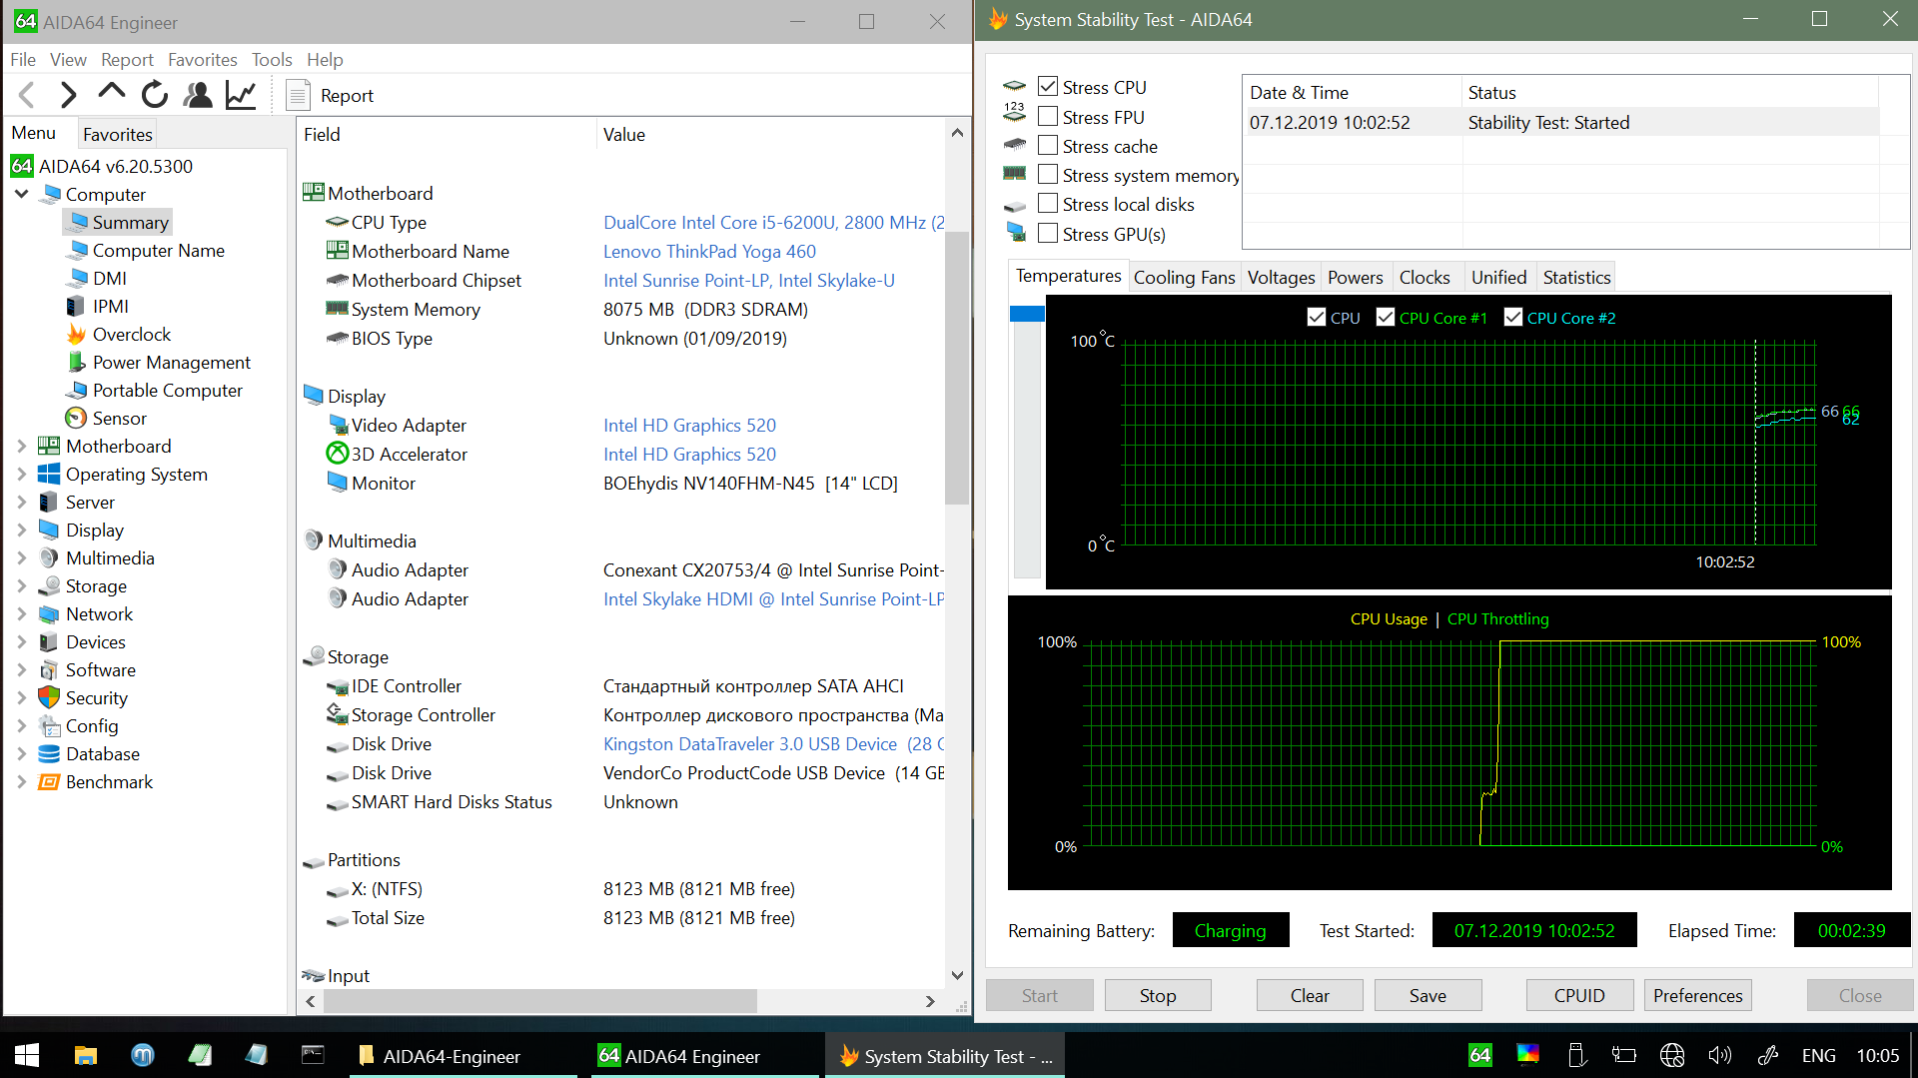Select the Favorites tab in left pane
1918x1078 pixels.
pos(118,134)
